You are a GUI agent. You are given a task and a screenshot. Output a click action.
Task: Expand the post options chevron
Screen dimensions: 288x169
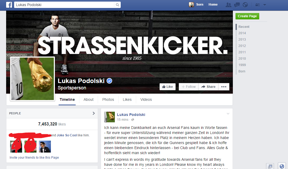(228, 114)
